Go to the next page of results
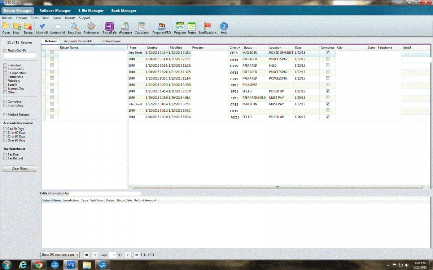Screen dimensions: 433x270 click(x=128, y=255)
